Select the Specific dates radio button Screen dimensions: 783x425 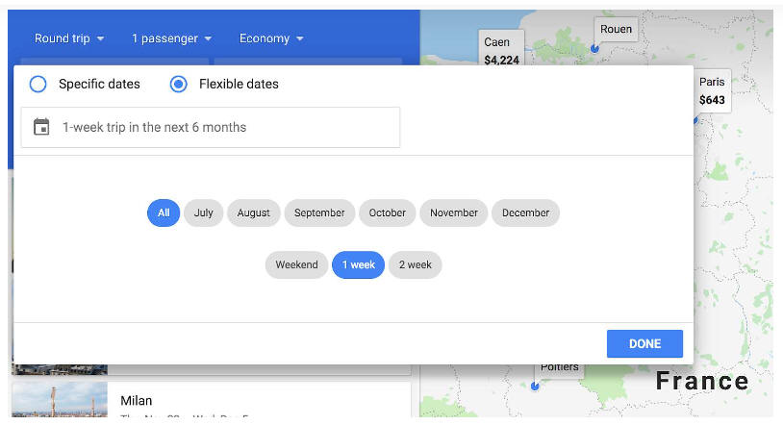tap(38, 84)
